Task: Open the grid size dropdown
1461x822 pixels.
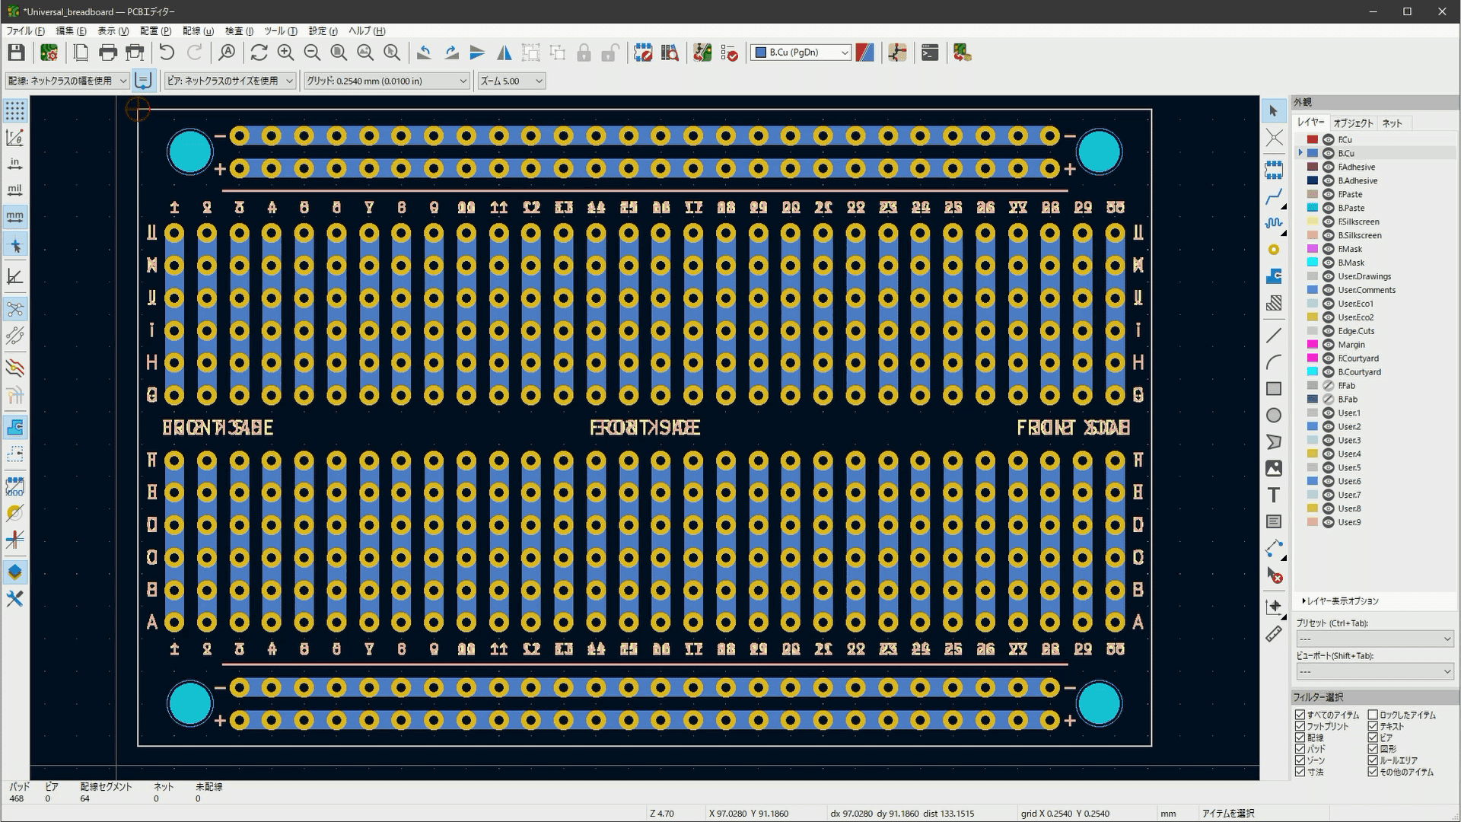Action: 387,81
